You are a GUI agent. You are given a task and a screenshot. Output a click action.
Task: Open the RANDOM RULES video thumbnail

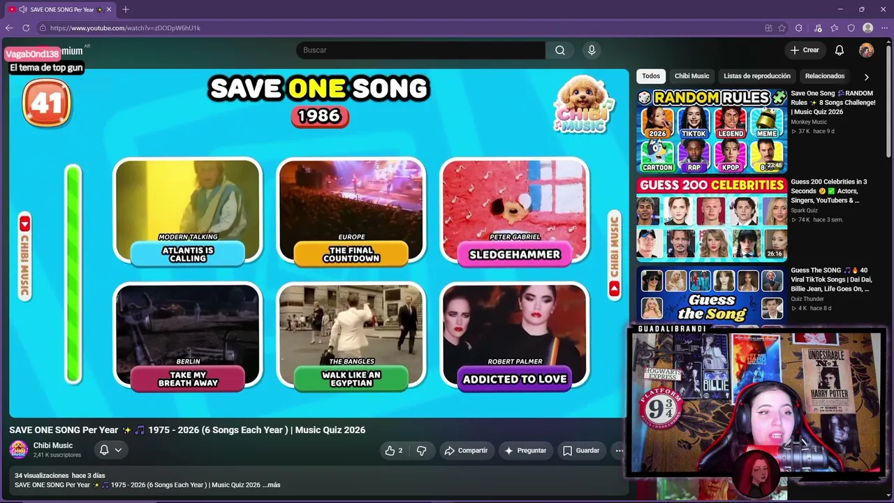712,131
